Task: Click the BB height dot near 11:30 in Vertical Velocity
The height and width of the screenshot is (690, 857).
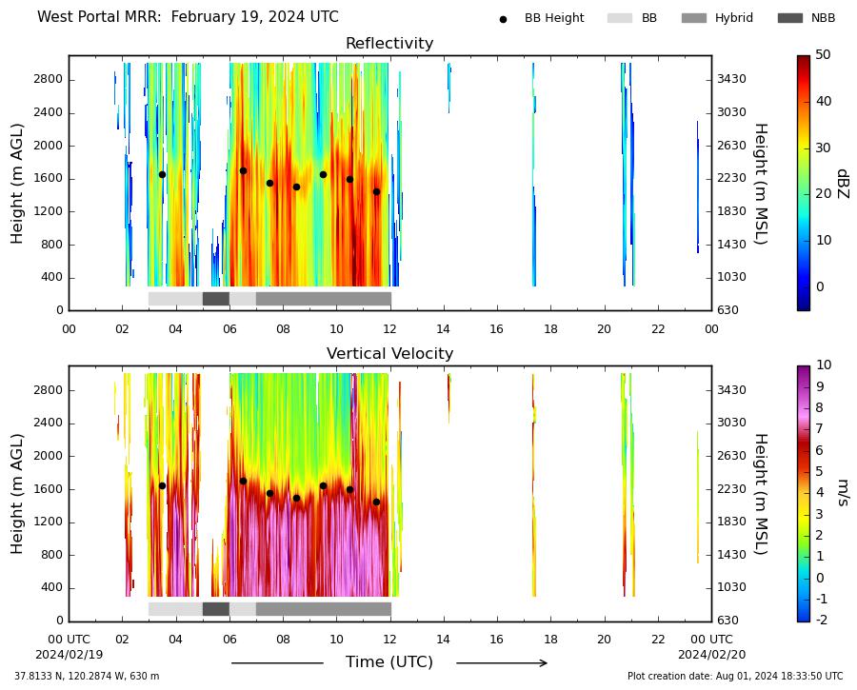Action: point(376,503)
